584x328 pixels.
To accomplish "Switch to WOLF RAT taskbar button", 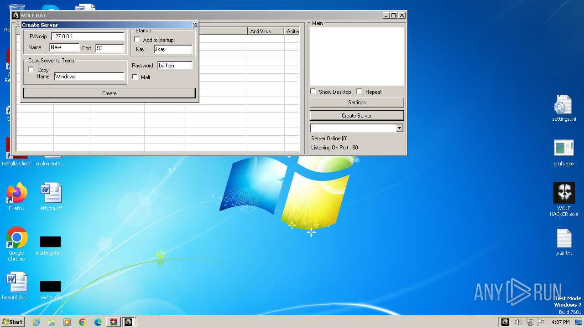I will [x=129, y=322].
